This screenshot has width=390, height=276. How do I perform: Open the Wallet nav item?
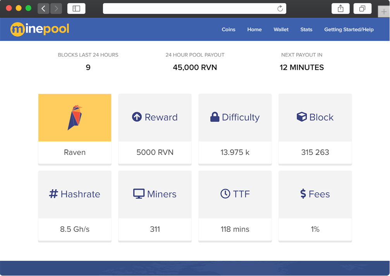point(281,29)
